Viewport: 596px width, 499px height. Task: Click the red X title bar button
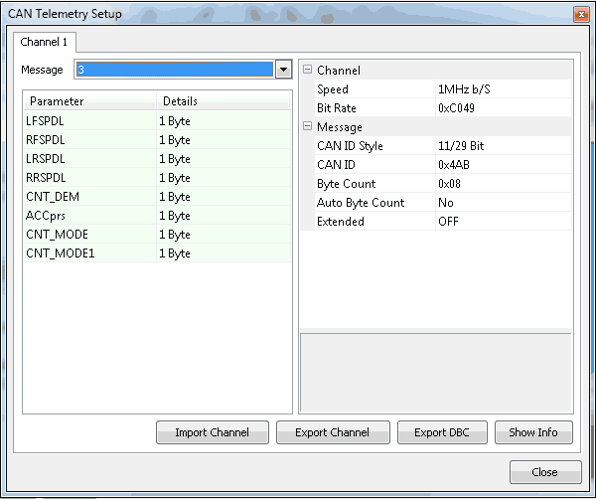(x=580, y=14)
